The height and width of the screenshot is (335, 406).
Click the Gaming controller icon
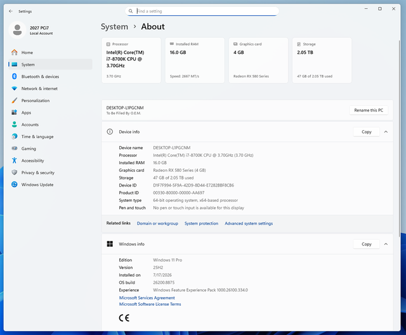tap(15, 148)
